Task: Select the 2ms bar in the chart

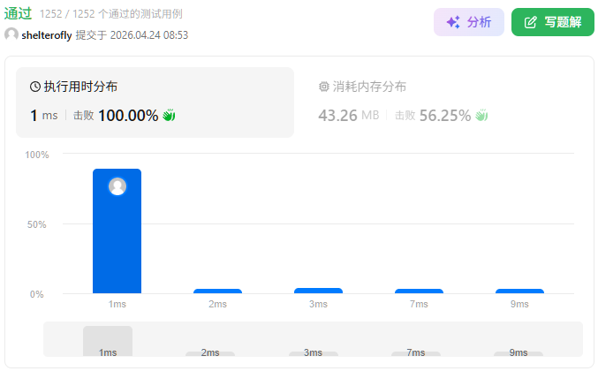Action: pos(217,291)
